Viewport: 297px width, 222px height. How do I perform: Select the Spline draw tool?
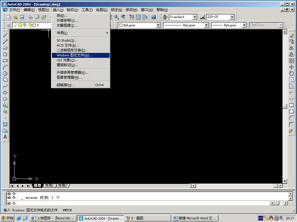5,86
